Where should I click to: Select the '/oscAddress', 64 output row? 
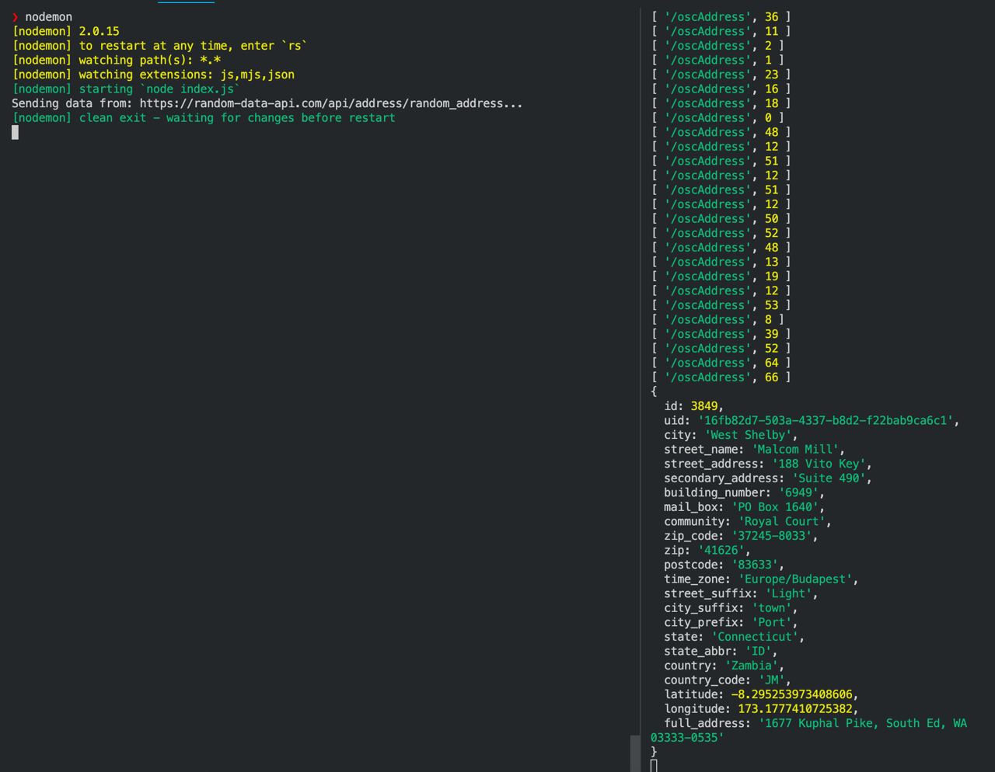click(x=721, y=363)
